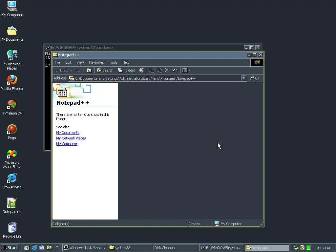
Task: Launch Mozilla Firefox from desktop
Action: coord(12,83)
